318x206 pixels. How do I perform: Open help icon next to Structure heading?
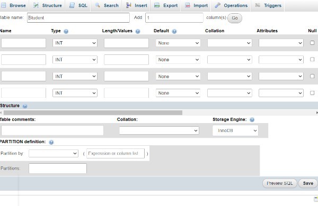click(25, 106)
